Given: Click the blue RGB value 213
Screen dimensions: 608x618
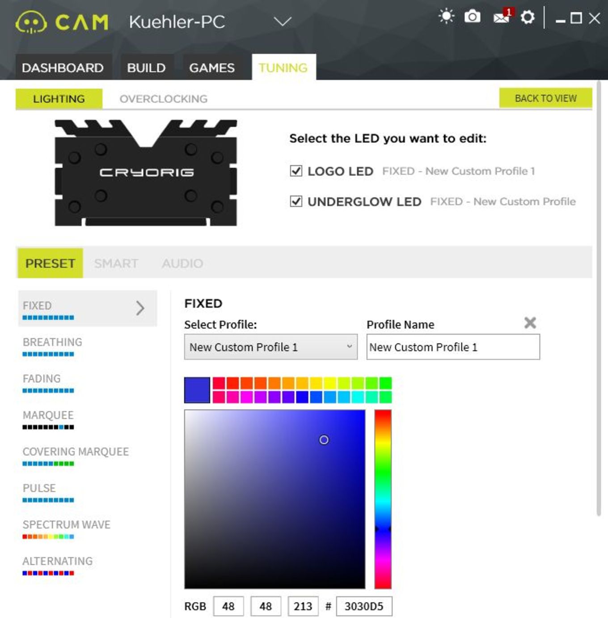Looking at the screenshot, I should coord(303,606).
